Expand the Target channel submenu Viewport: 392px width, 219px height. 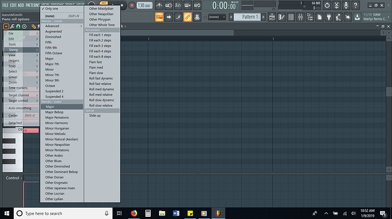coord(22,95)
